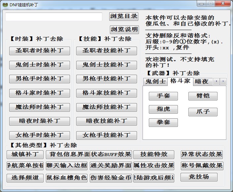Remove 鬼剑士技能补丁
Screen dimensions: 233x192
pyautogui.click(x=107, y=65)
